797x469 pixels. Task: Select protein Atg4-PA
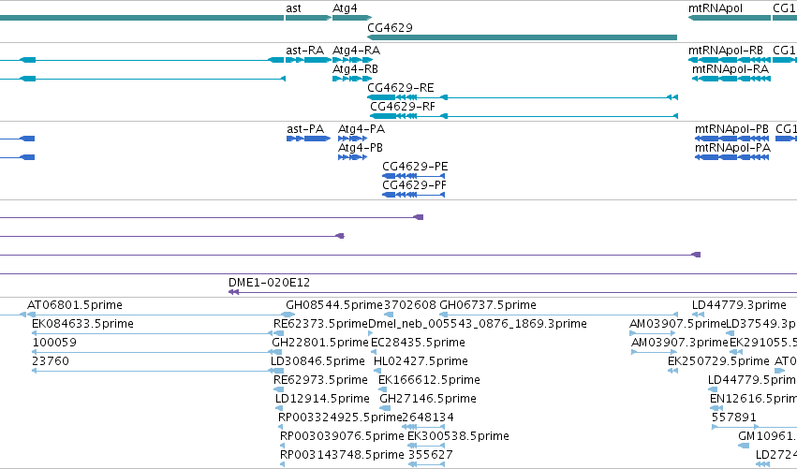tap(352, 139)
